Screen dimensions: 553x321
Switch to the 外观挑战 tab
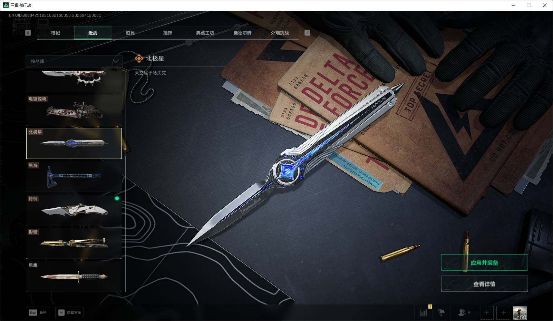click(x=280, y=33)
